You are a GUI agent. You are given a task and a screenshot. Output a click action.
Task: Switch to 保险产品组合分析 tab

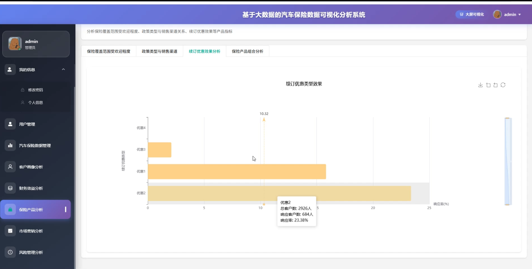pyautogui.click(x=247, y=51)
